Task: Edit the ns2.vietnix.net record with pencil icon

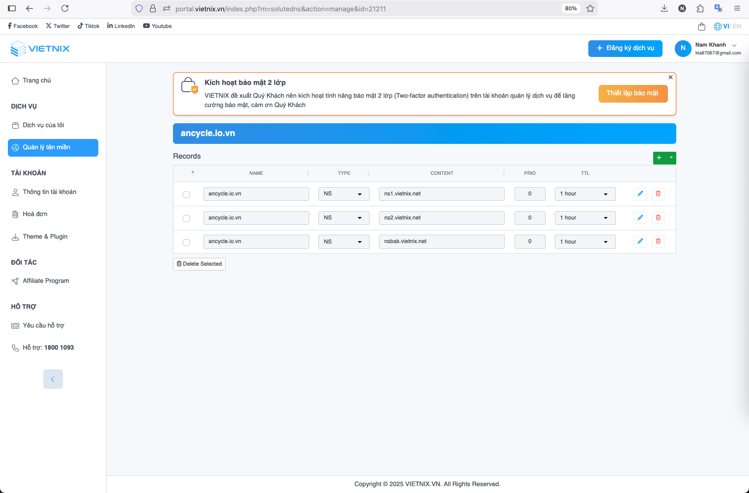Action: coord(640,218)
